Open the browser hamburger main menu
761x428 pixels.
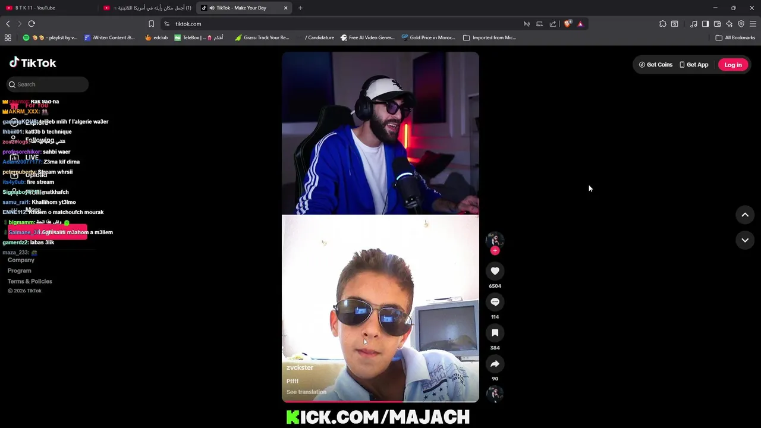[753, 24]
